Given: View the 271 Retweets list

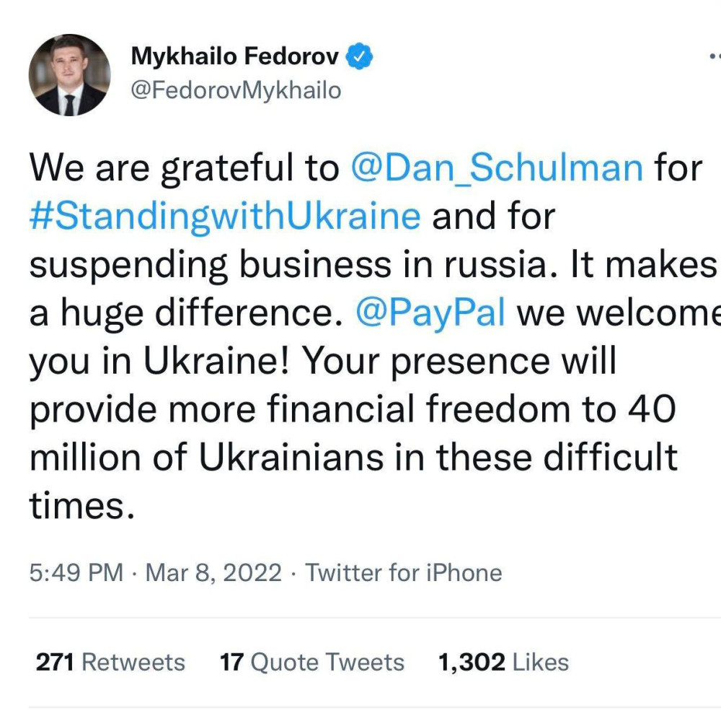Looking at the screenshot, I should click(110, 662).
